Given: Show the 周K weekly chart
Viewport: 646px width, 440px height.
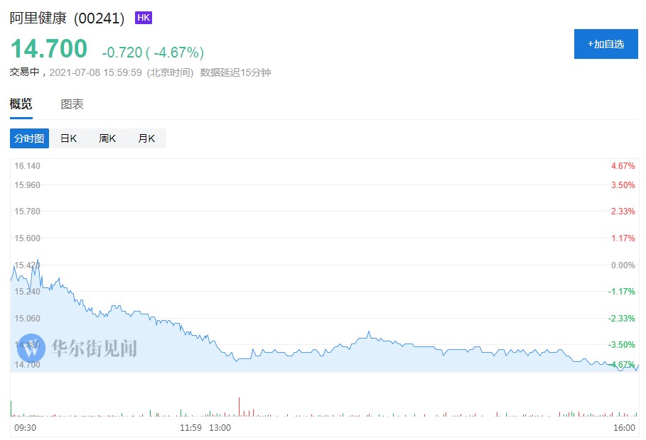Looking at the screenshot, I should (x=107, y=138).
